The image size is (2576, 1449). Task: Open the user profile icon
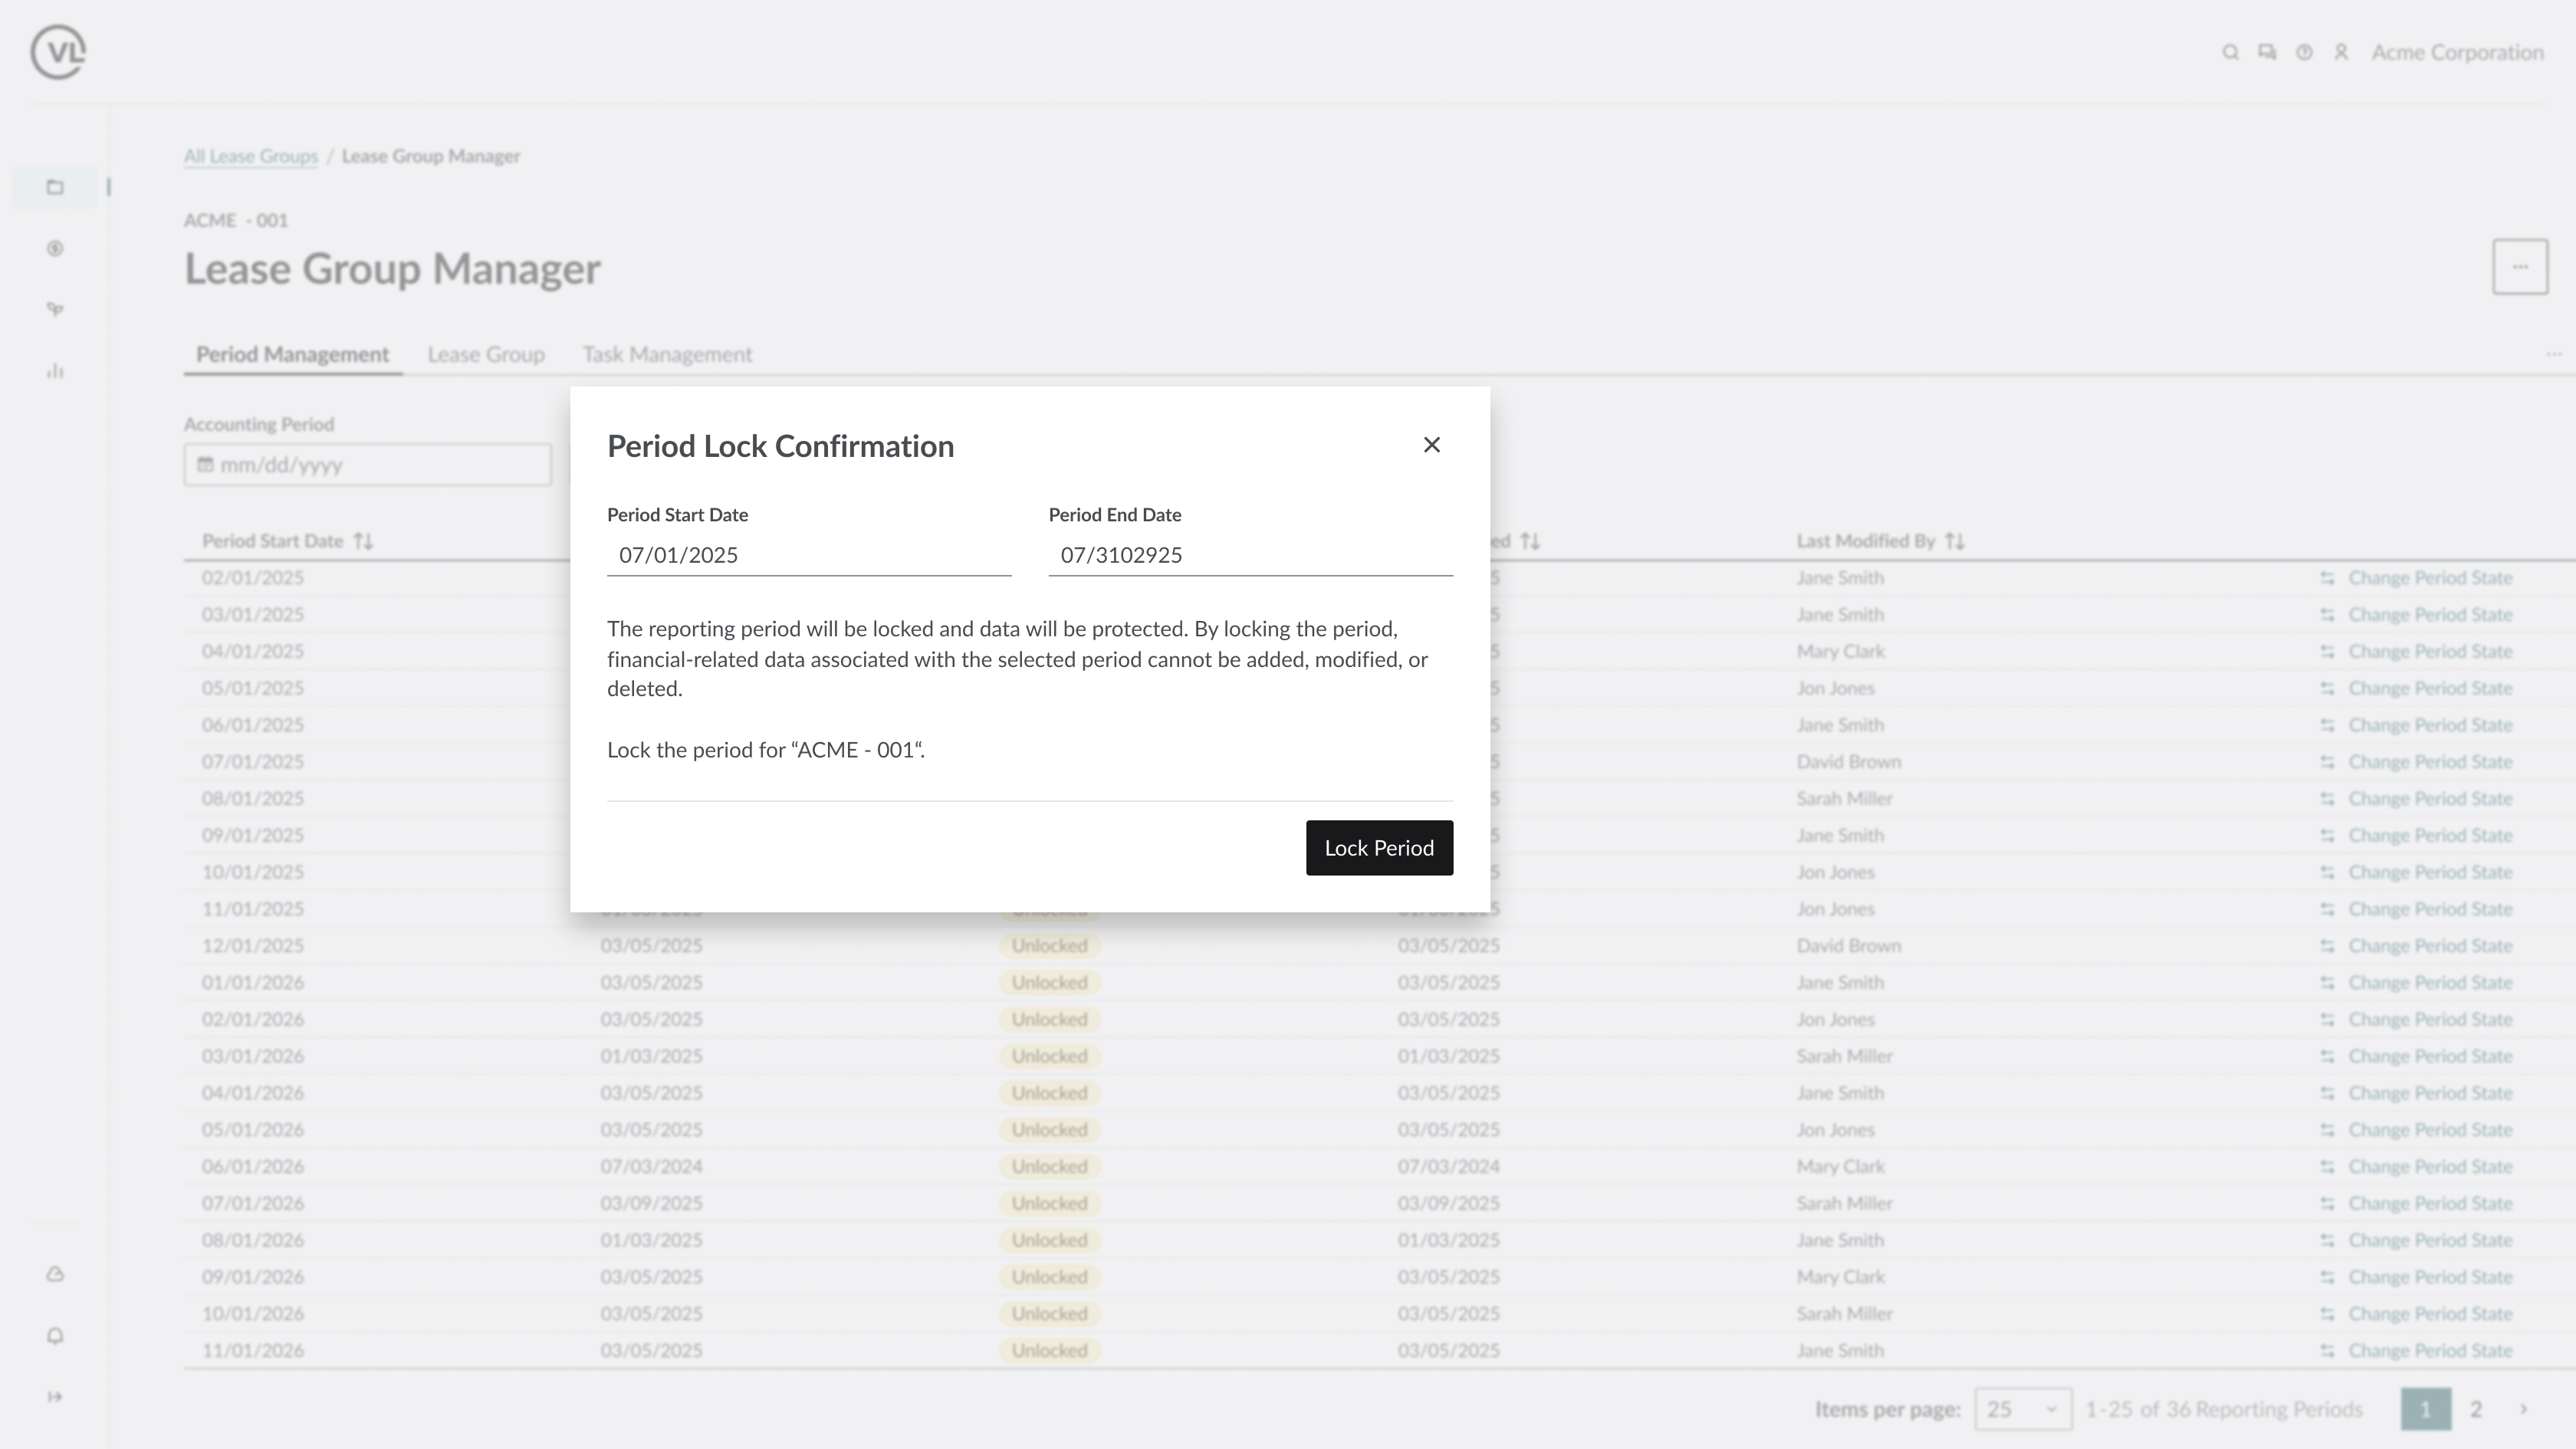(x=2341, y=52)
